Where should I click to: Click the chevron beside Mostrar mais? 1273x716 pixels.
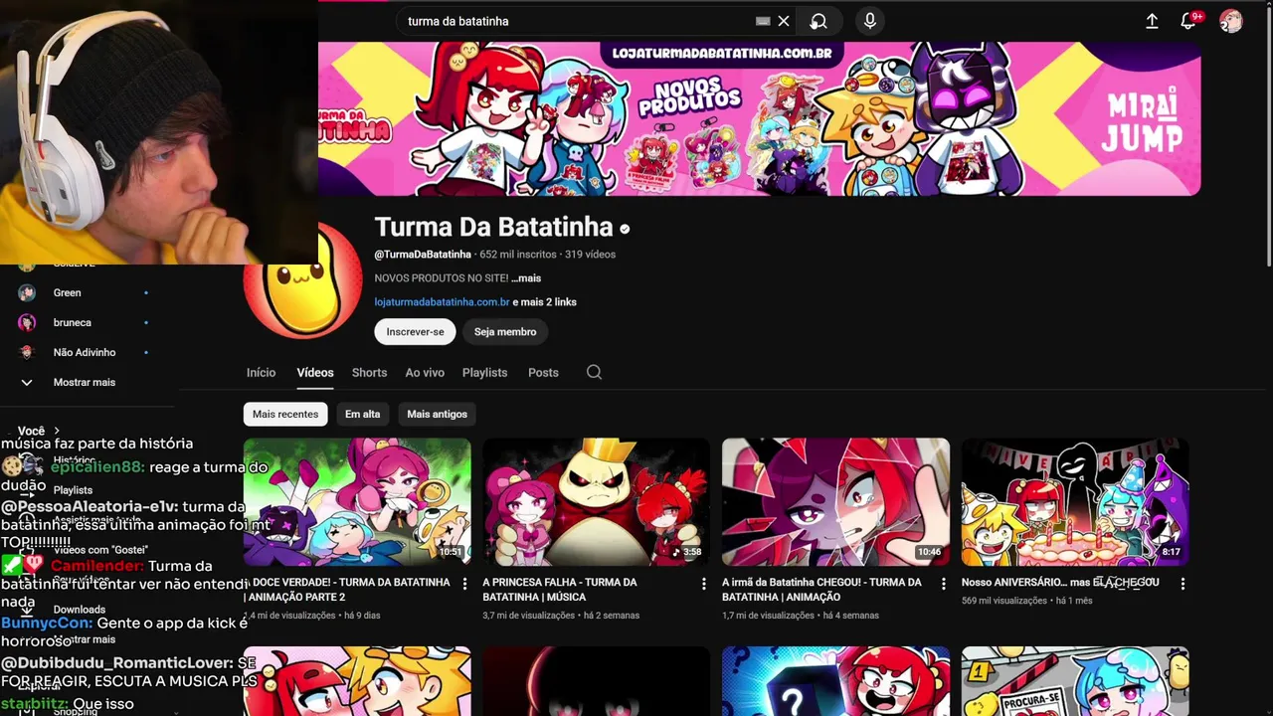click(x=27, y=382)
